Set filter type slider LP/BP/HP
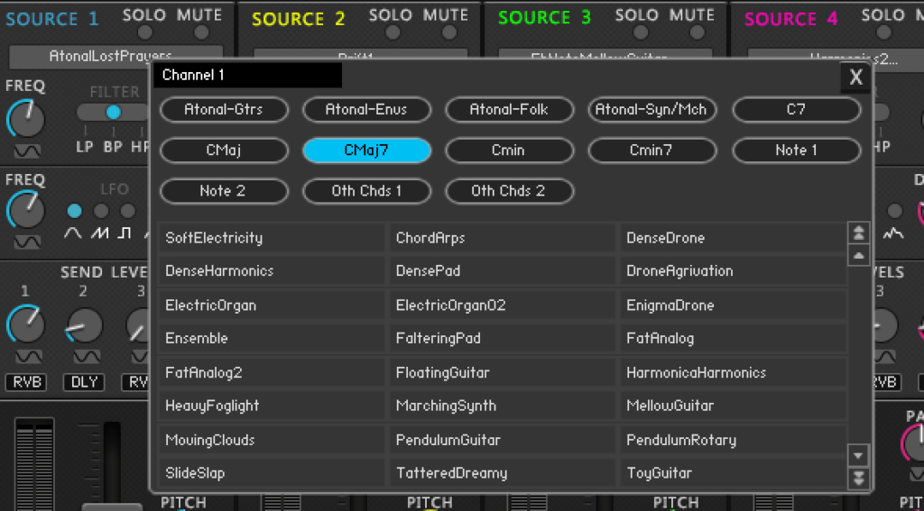This screenshot has height=511, width=924. pyautogui.click(x=113, y=112)
